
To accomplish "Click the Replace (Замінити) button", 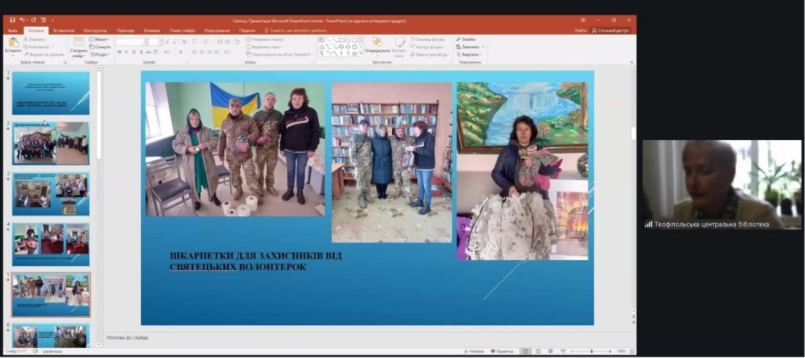I will [x=469, y=47].
